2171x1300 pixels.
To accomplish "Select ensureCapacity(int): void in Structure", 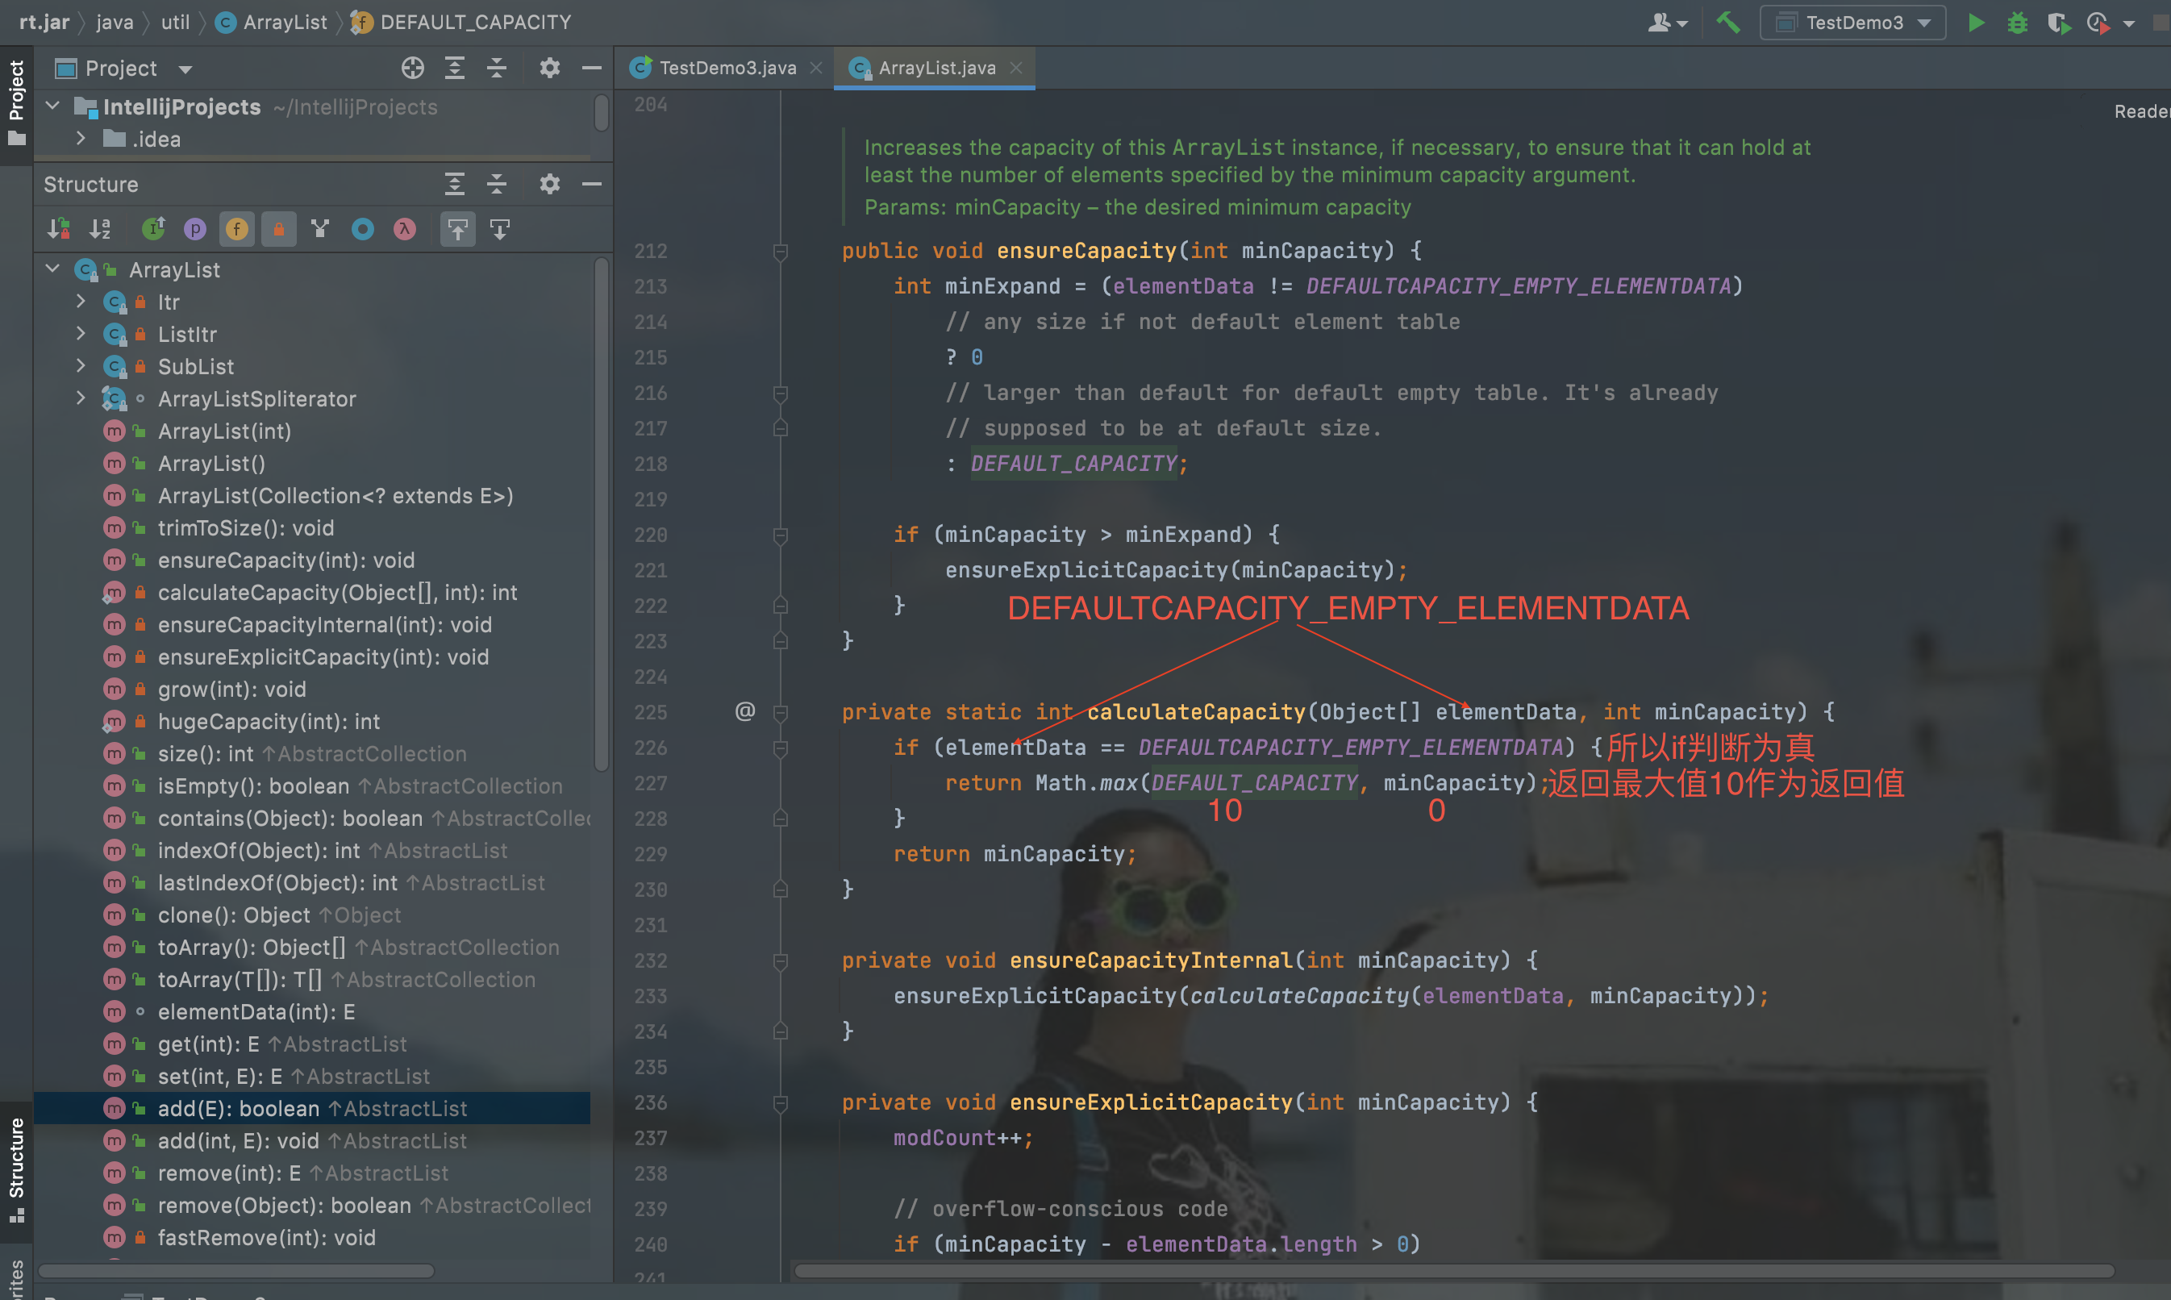I will pyautogui.click(x=285, y=560).
